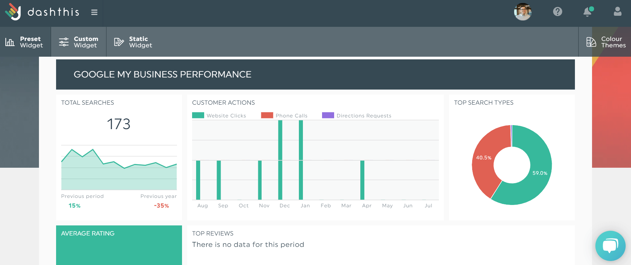The height and width of the screenshot is (265, 631).
Task: Click the dashthis logo icon
Action: (13, 12)
